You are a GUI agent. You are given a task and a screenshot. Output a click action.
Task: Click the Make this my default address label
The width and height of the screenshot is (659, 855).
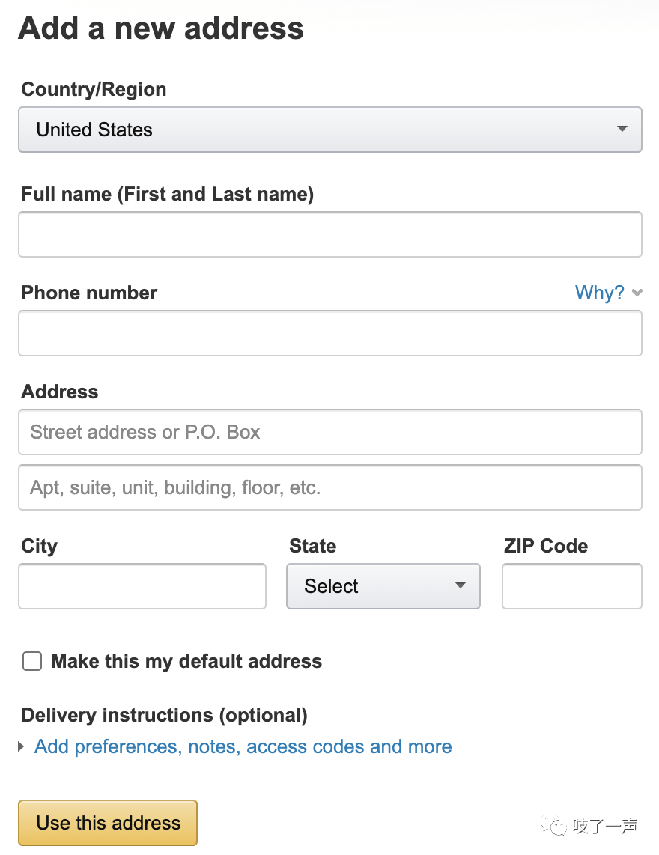(x=186, y=661)
